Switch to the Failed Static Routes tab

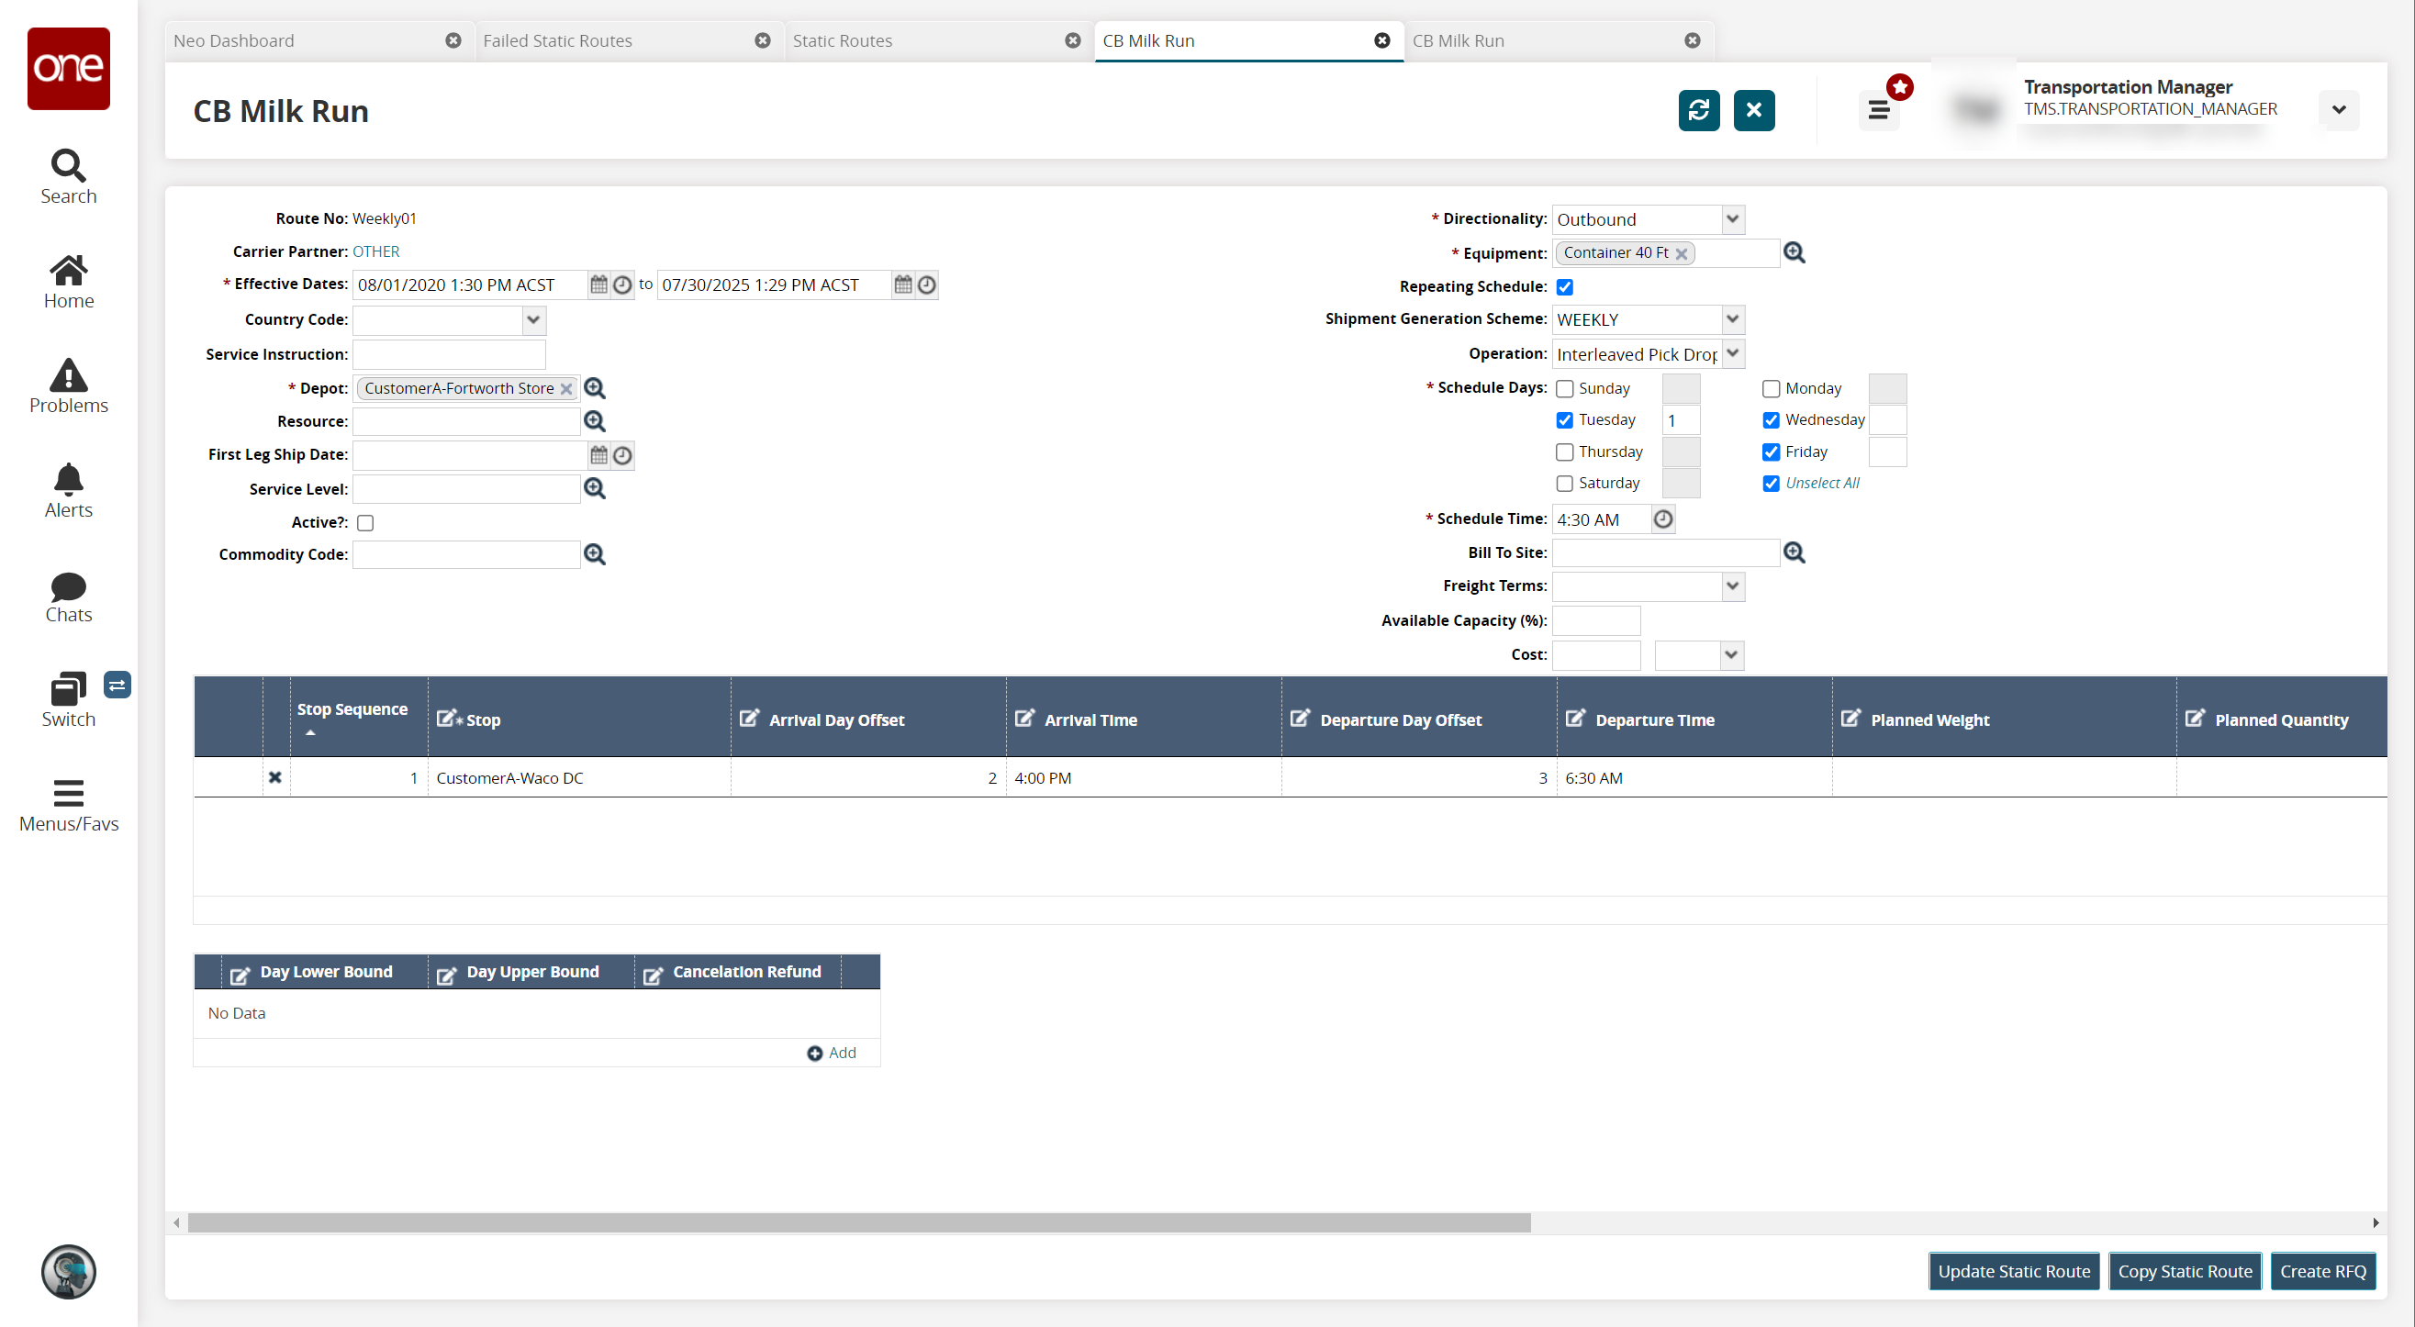pos(557,40)
